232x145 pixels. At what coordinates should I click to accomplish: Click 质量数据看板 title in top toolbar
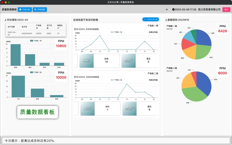coord(9,10)
